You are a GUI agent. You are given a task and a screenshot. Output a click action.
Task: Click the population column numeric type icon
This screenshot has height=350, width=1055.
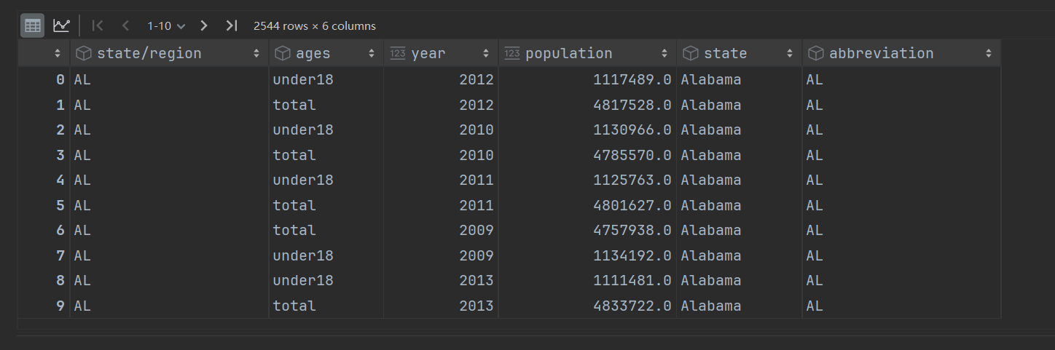click(512, 53)
